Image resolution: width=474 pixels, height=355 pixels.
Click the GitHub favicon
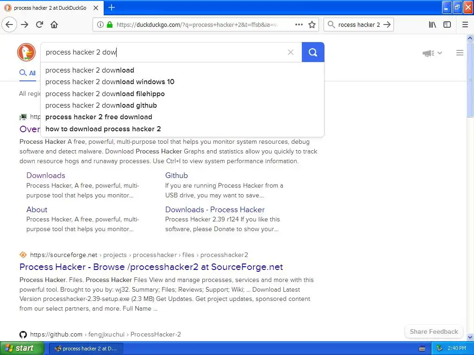23,335
